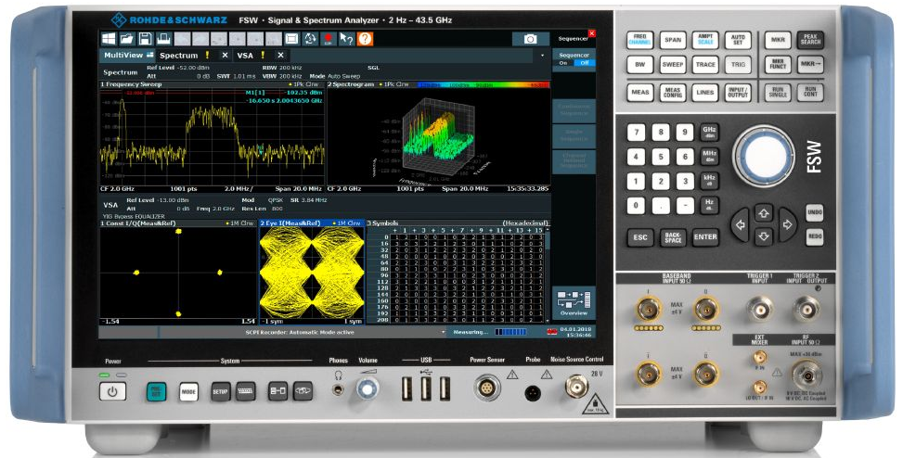903x458 pixels.
Task: Click the SETUP key
Action: 221,392
